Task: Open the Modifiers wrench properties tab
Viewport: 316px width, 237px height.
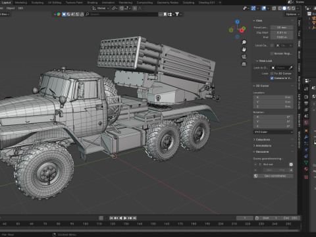Action: [x=306, y=137]
